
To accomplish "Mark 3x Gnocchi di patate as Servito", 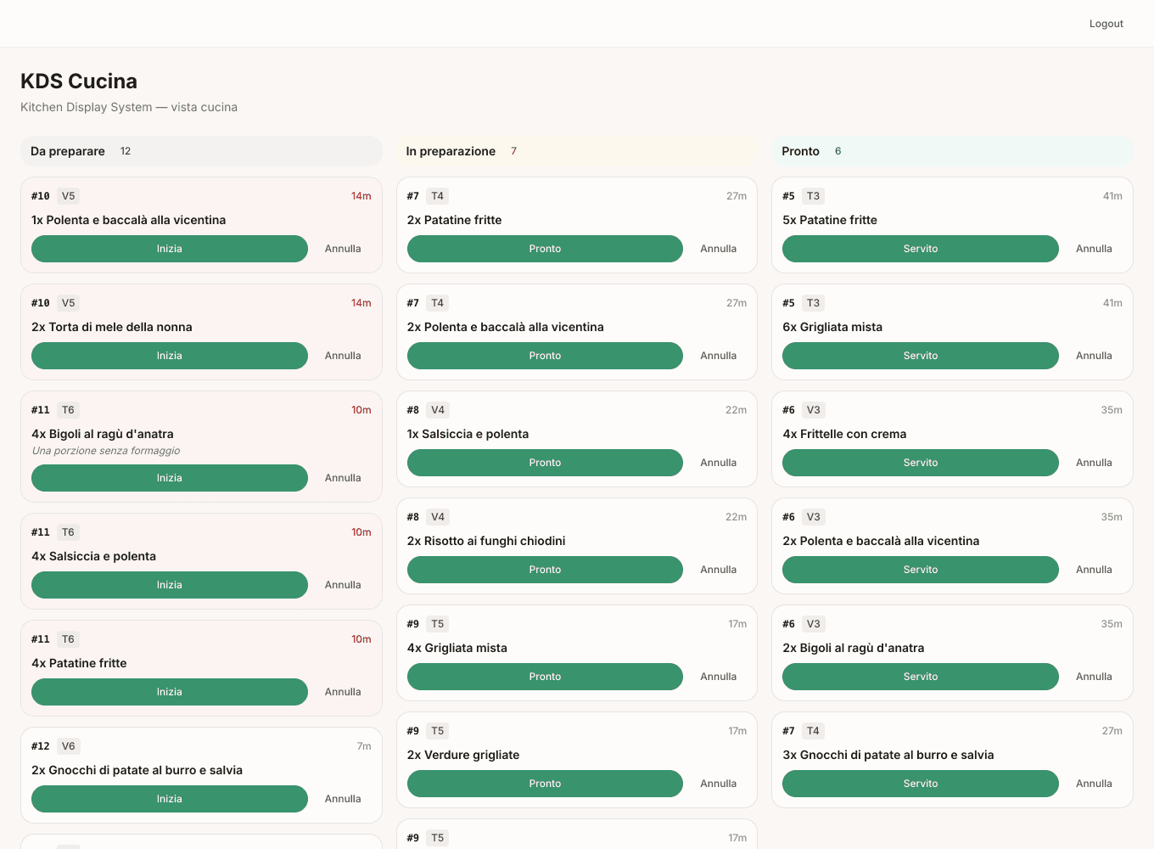I will point(921,784).
